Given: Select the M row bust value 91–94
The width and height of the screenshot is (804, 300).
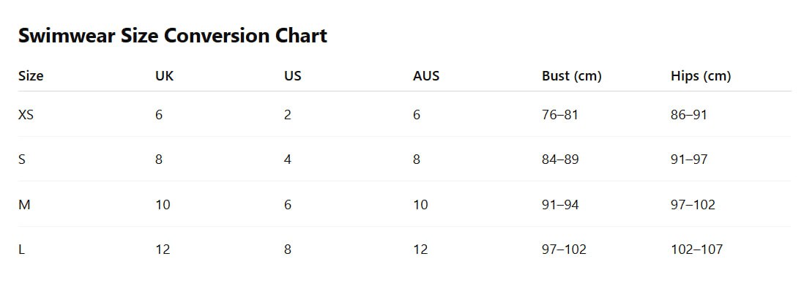Looking at the screenshot, I should tap(560, 205).
